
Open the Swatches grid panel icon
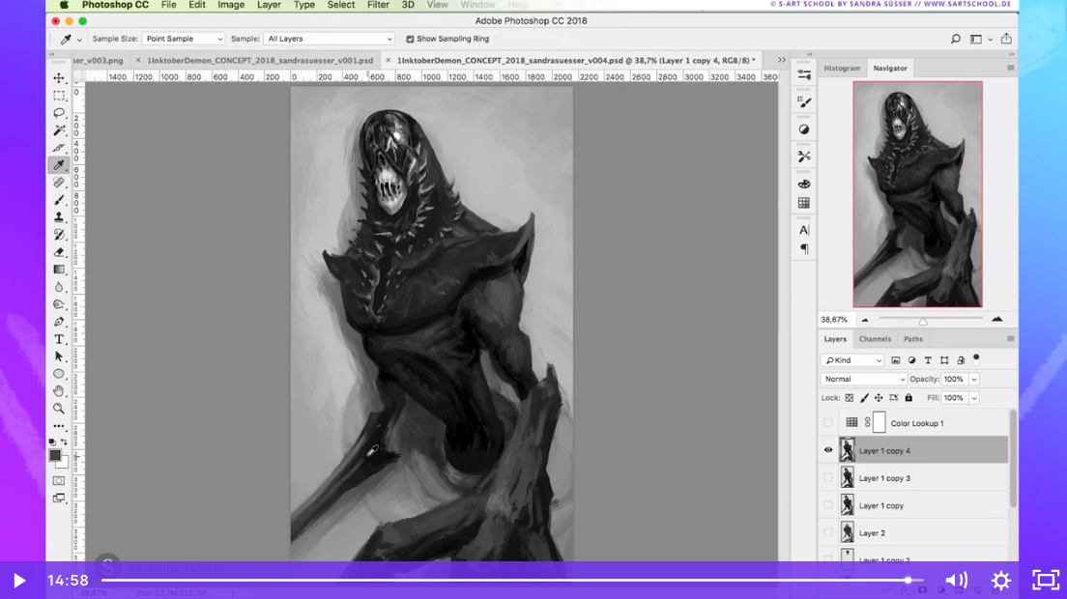click(804, 203)
